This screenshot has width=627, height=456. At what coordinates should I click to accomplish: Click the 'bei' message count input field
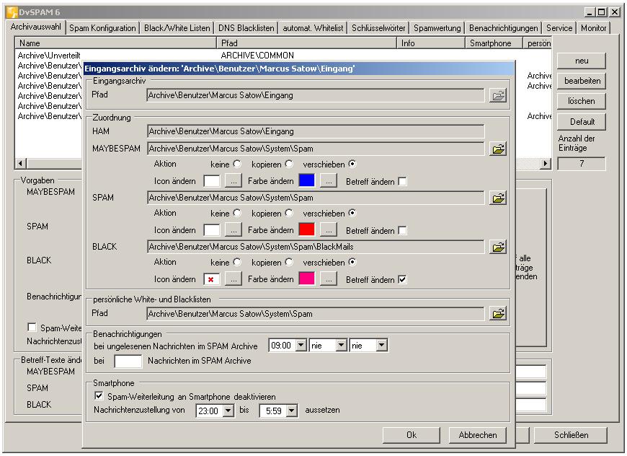pyautogui.click(x=128, y=361)
